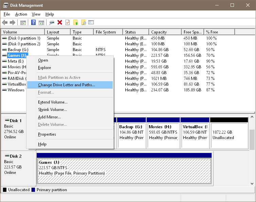Select the (Disk 0 partition 1) volume row
256x202 pixels.
24,38
